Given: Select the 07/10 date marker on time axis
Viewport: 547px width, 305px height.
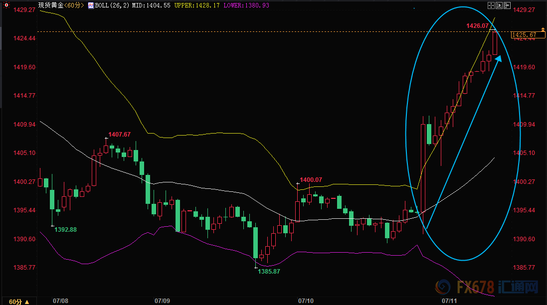Looking at the screenshot, I should click(x=305, y=301).
